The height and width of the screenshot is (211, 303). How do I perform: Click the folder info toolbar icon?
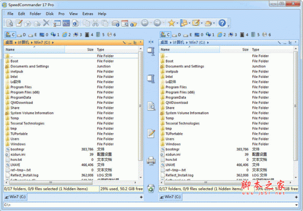133,24
